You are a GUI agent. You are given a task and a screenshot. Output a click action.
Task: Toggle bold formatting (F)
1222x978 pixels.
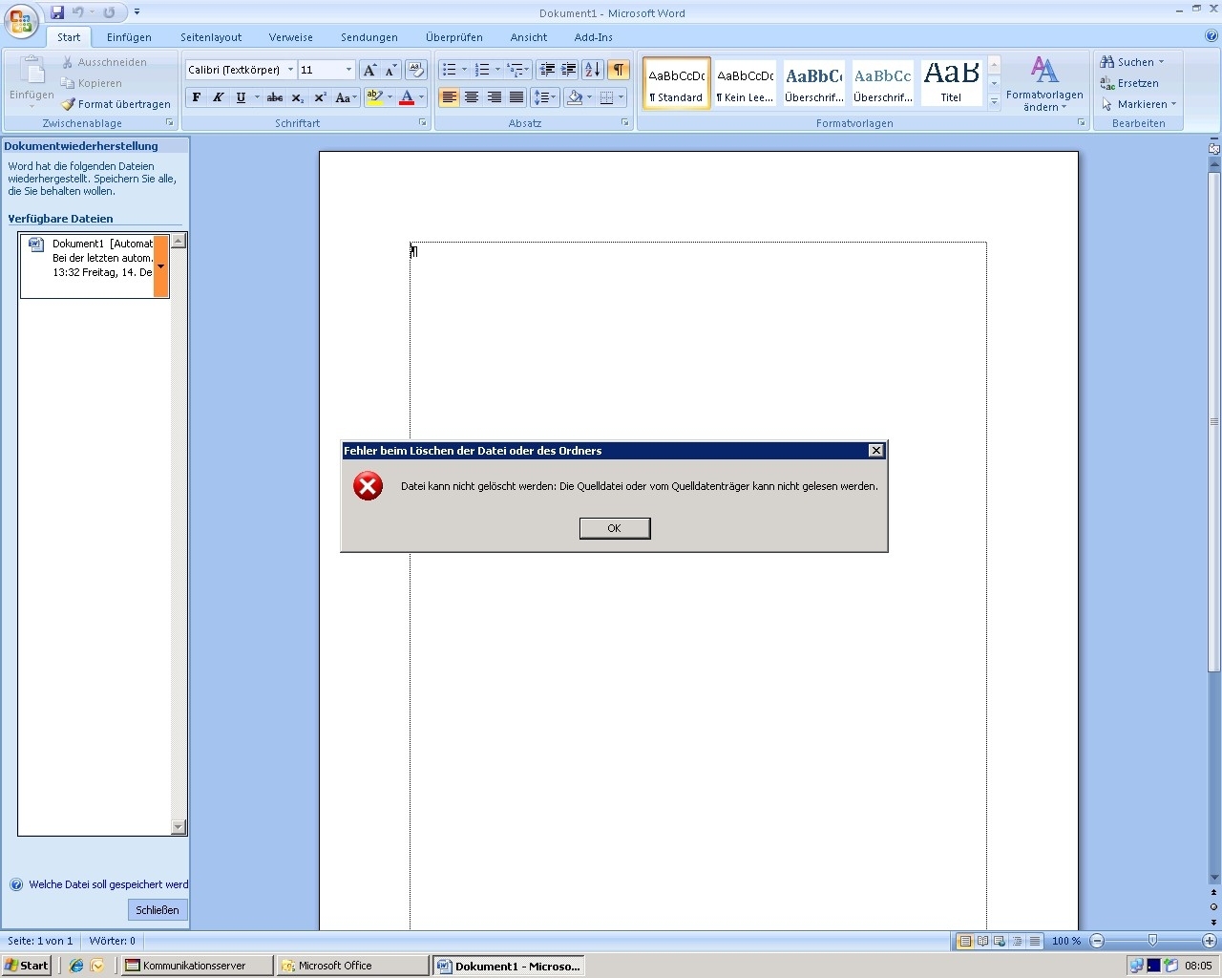(x=197, y=97)
